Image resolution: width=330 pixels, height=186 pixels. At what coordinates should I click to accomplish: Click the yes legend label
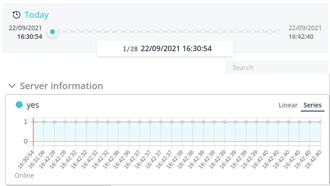click(x=33, y=105)
